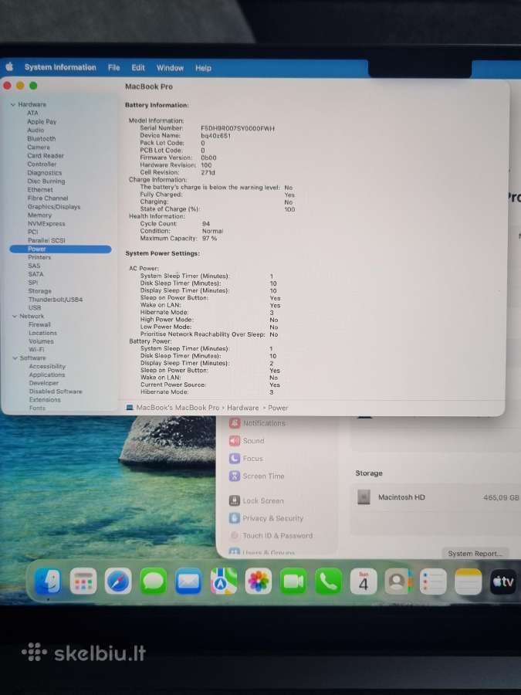Click the Focus icon in System Settings

click(235, 458)
